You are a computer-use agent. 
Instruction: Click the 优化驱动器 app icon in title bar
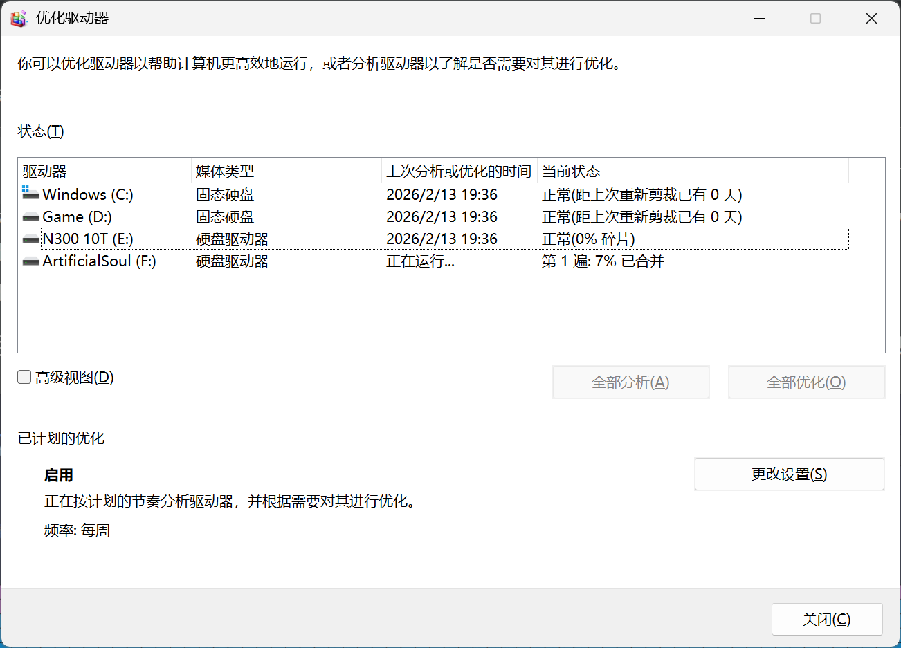click(19, 19)
